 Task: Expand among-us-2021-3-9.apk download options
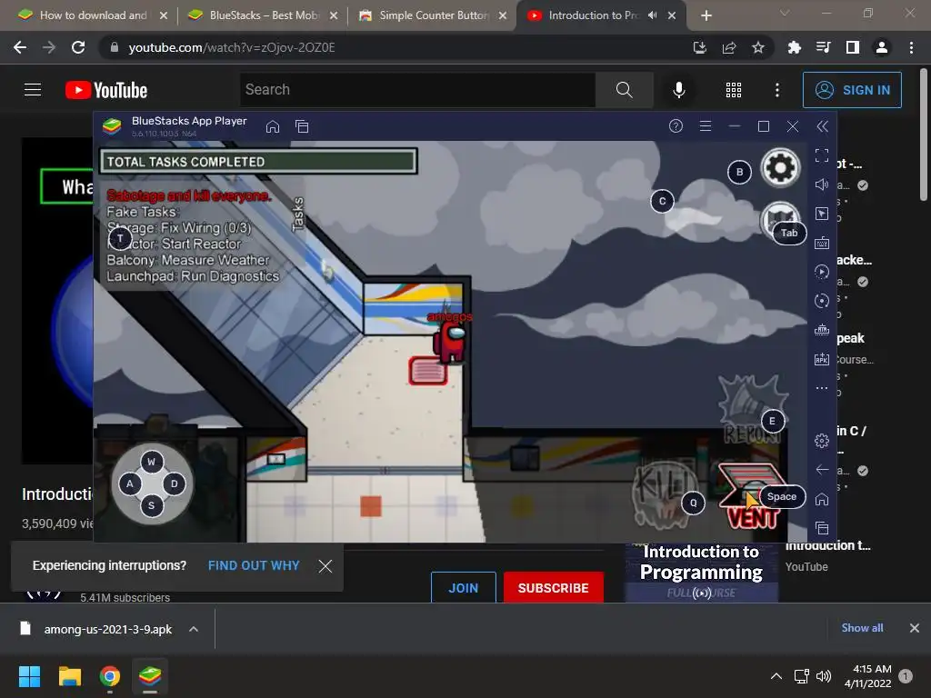[194, 629]
